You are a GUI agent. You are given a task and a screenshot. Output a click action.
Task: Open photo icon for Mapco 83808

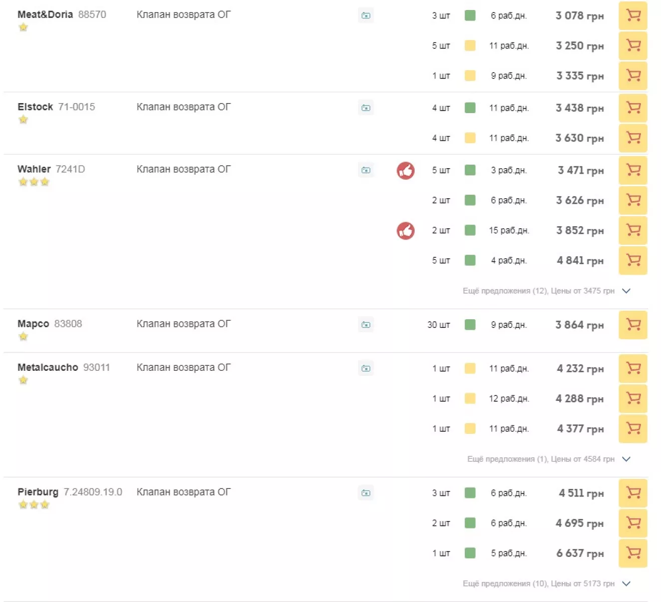click(x=366, y=325)
